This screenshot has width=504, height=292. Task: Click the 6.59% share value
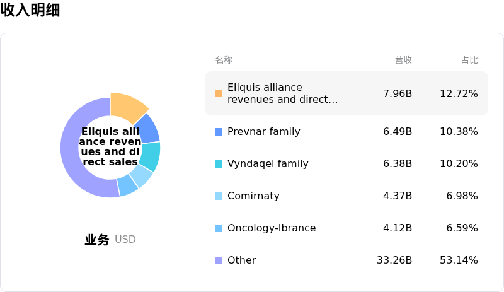coord(462,228)
